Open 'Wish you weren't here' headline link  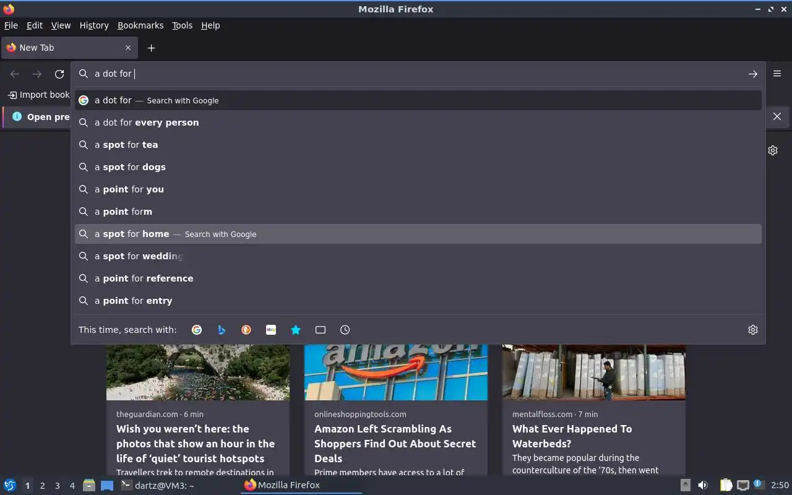coord(196,444)
